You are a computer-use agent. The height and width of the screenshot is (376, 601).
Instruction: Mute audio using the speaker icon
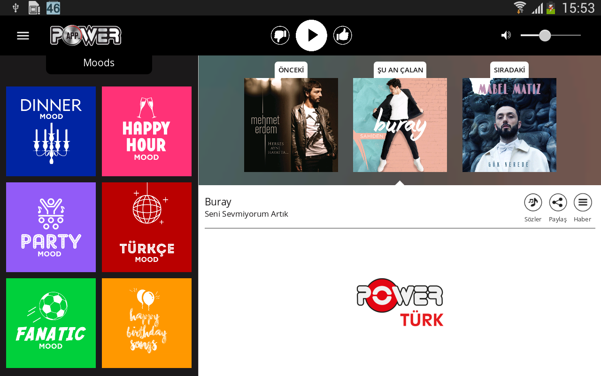(506, 34)
